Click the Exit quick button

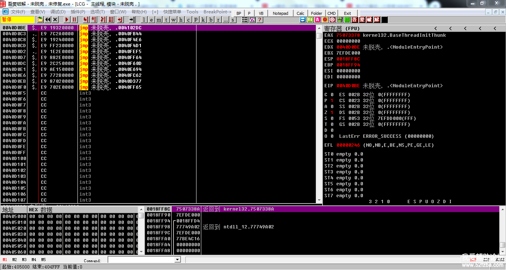(347, 13)
